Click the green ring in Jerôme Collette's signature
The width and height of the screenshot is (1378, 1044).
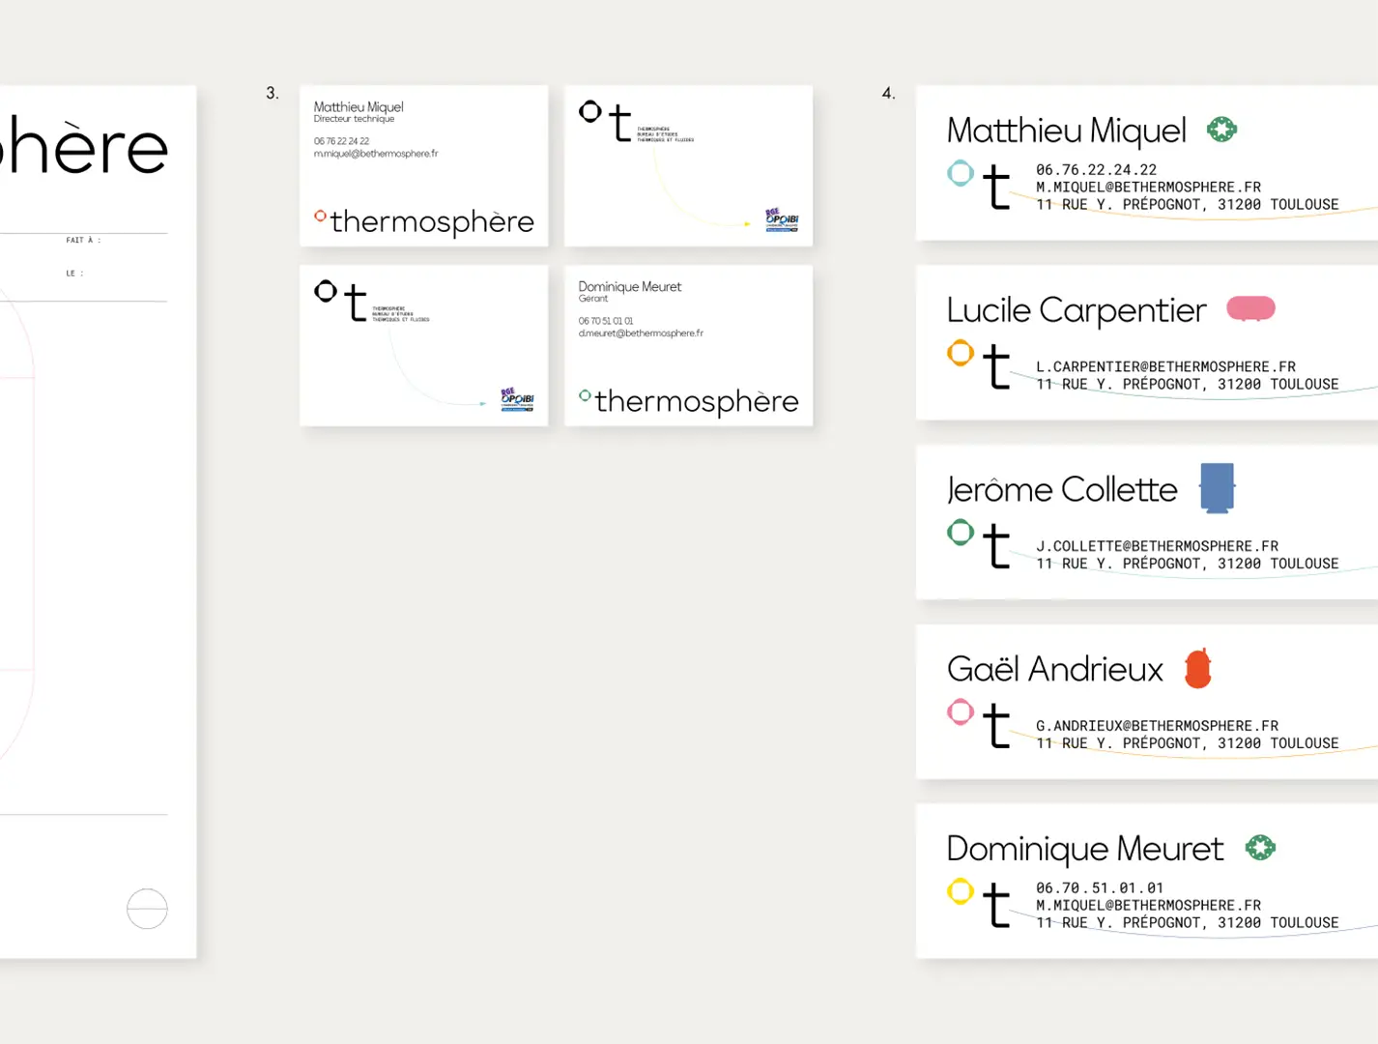tap(960, 532)
